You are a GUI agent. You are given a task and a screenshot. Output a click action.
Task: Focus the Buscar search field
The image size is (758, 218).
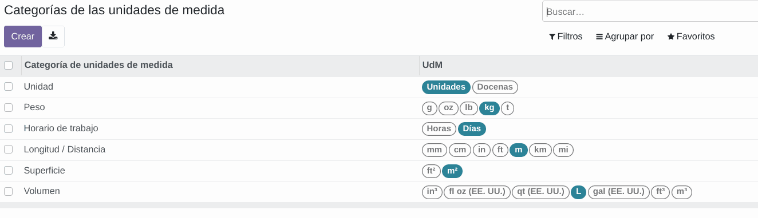[x=650, y=11]
